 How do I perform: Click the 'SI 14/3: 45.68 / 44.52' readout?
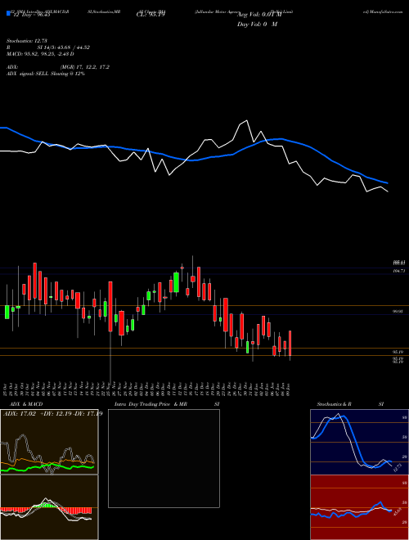[x=63, y=47]
